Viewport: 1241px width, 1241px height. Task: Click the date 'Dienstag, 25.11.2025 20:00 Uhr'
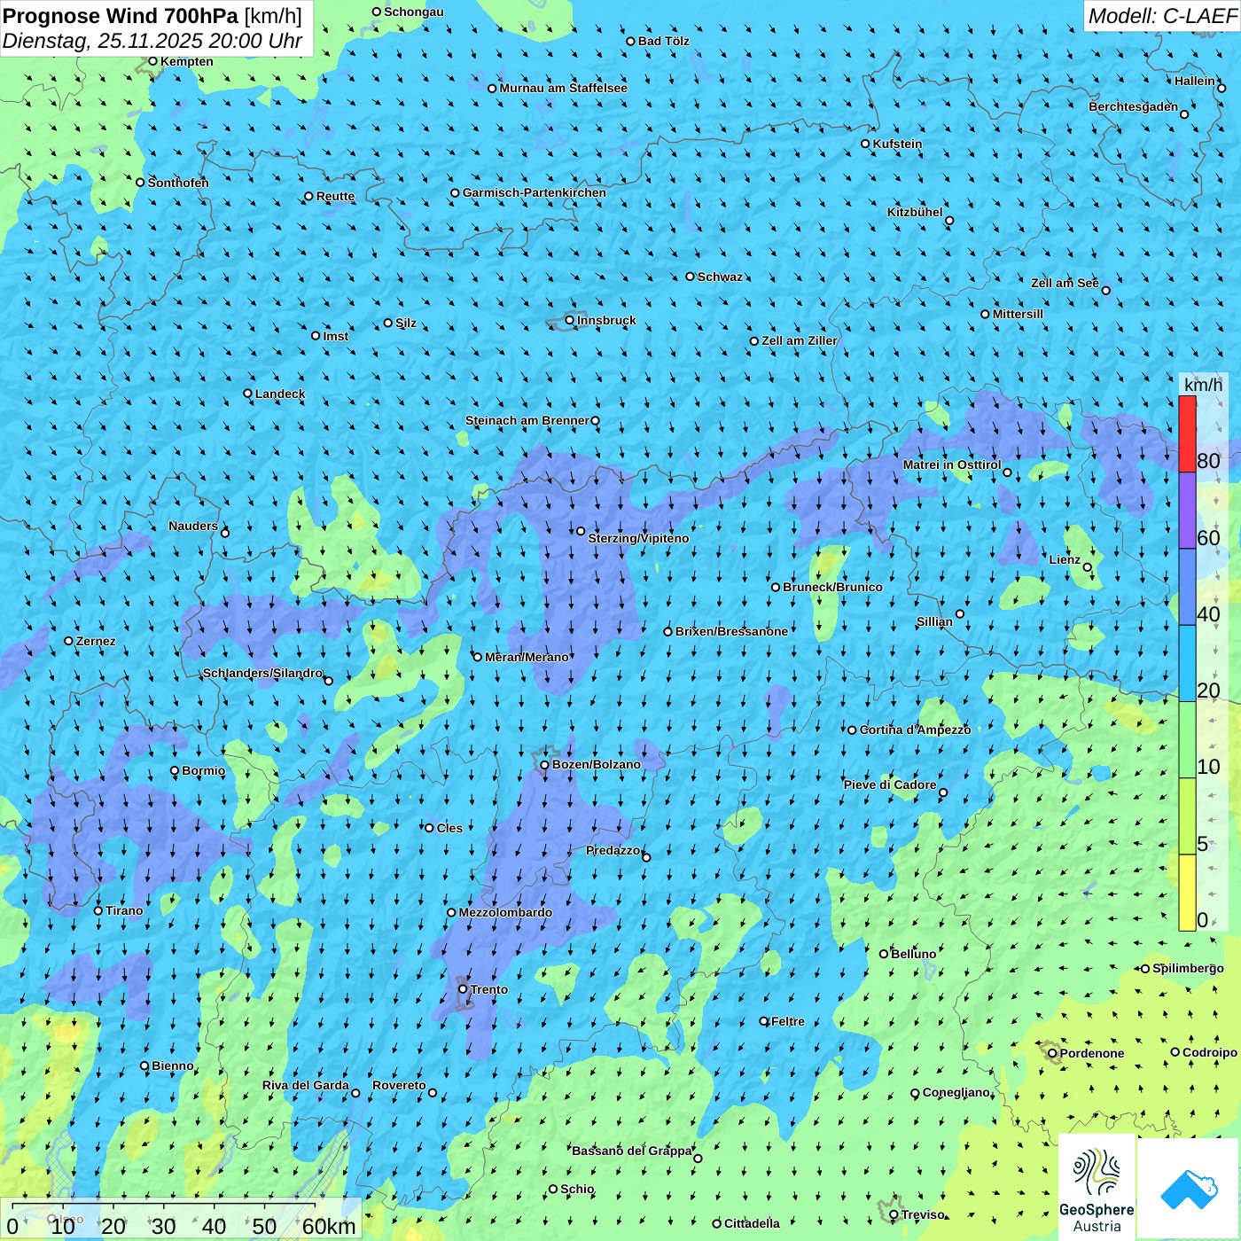[x=152, y=42]
